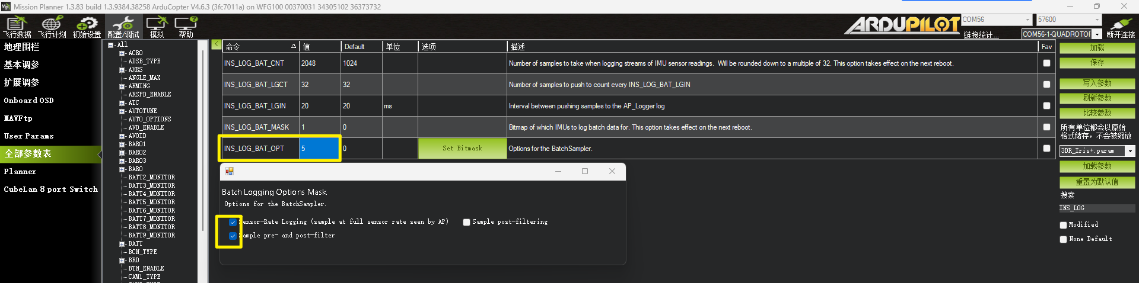The image size is (1139, 283).
Task: Click 写入参数 write params button
Action: [x=1097, y=83]
